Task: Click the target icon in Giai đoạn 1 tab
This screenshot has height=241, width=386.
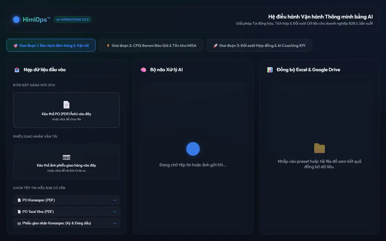Action: tap(16, 45)
